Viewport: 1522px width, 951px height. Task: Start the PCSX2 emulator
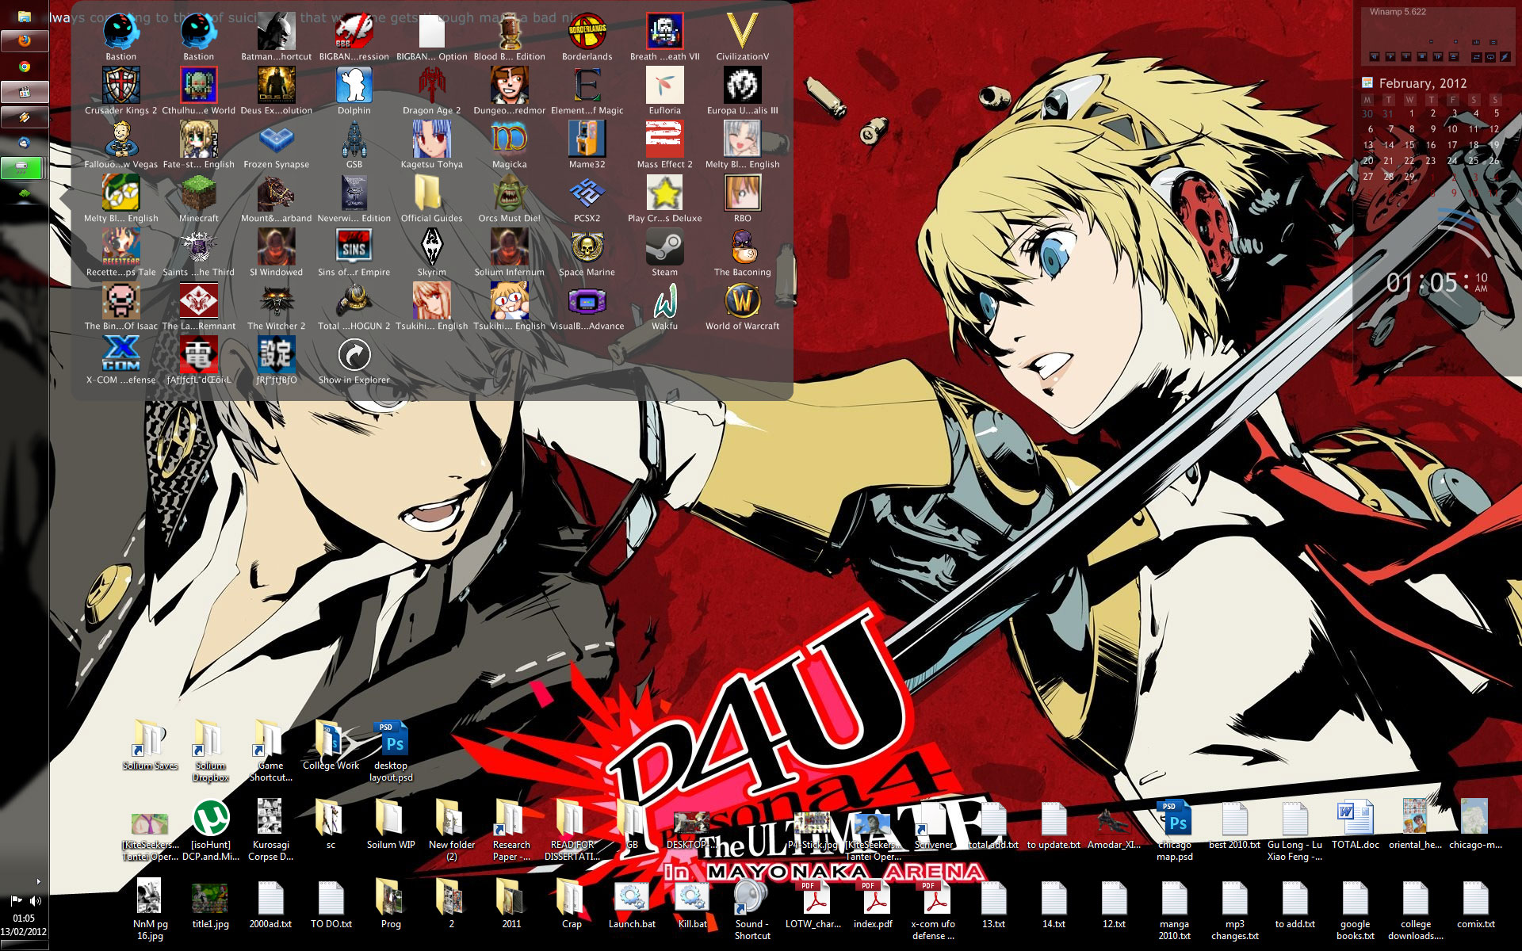click(x=587, y=199)
